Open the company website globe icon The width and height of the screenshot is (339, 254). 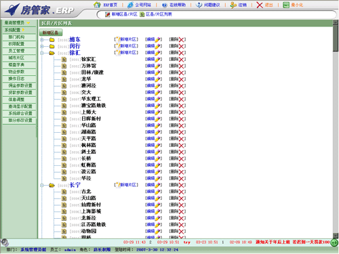tap(130, 5)
